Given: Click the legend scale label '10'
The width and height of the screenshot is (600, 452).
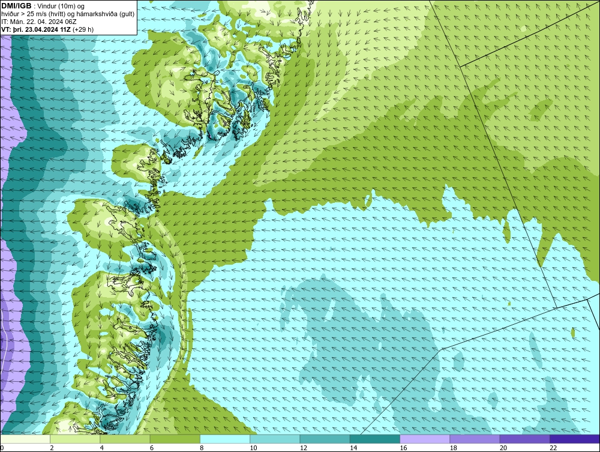Looking at the screenshot, I should pos(253,448).
